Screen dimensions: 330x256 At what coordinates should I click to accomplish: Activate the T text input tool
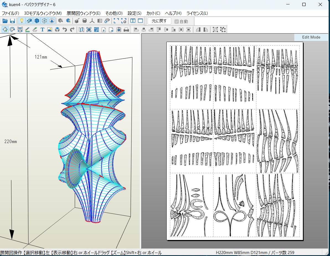tap(42, 30)
